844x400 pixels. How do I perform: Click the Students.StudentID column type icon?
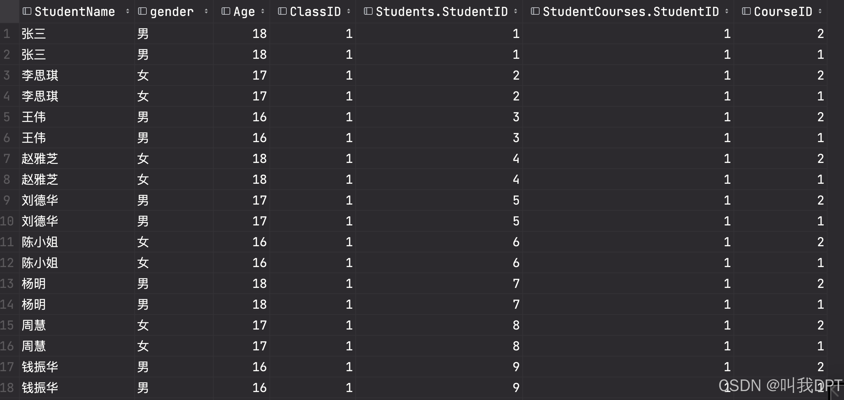tap(368, 11)
